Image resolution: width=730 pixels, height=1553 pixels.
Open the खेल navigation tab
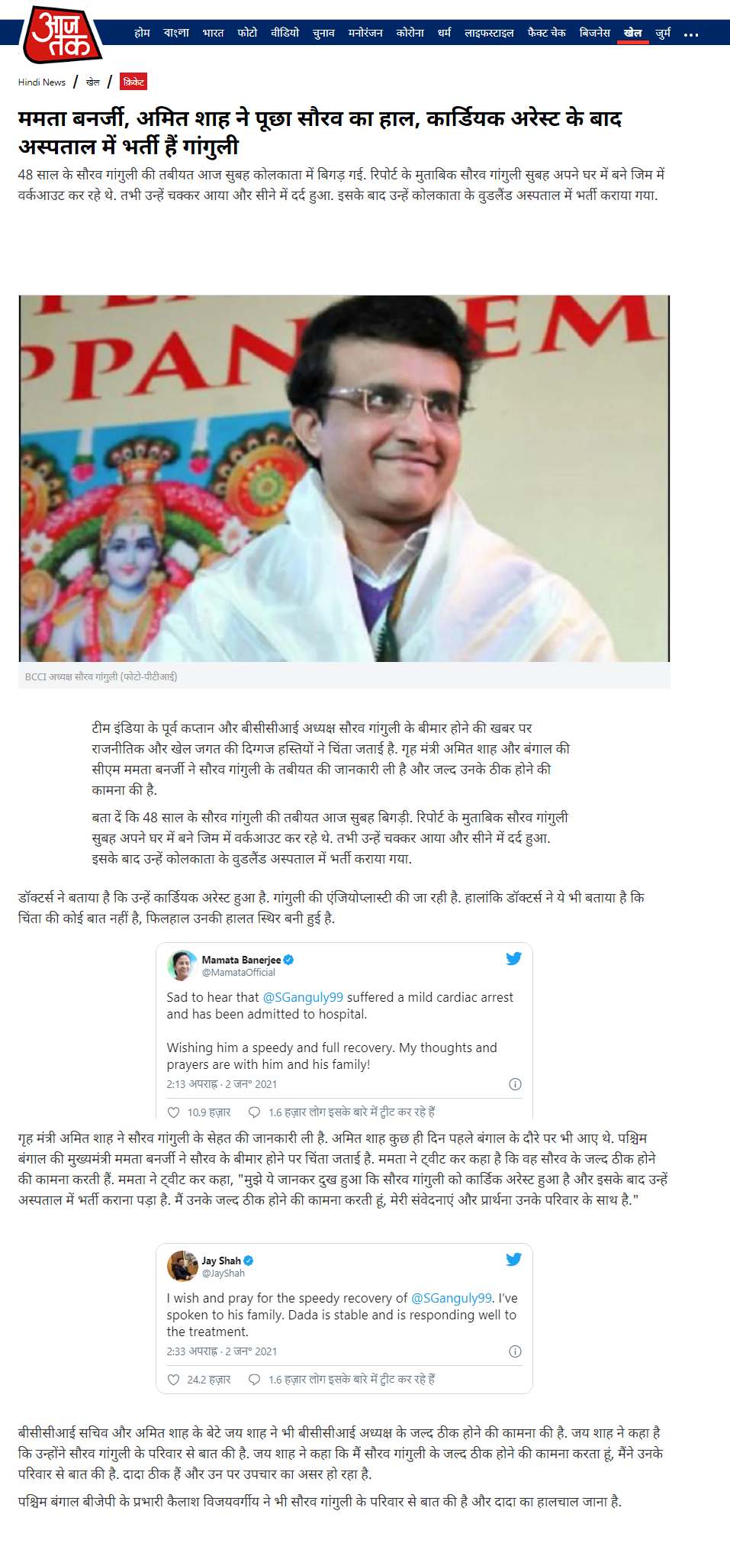[632, 33]
